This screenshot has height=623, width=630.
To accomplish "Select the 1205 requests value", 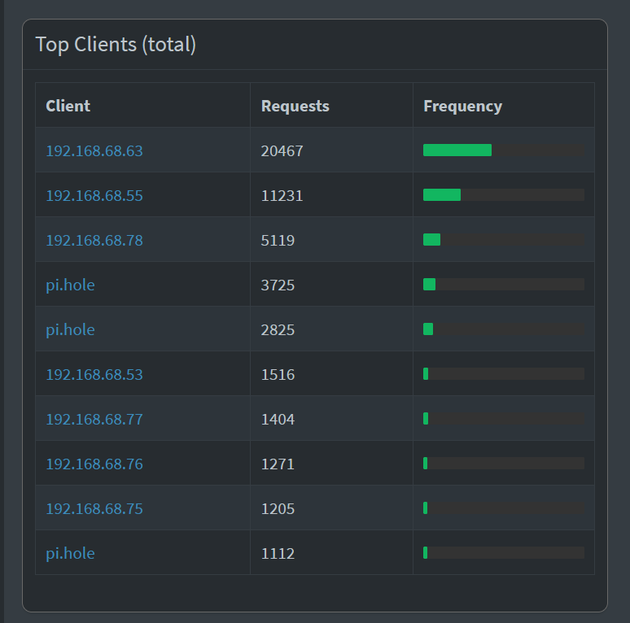I will click(x=278, y=508).
